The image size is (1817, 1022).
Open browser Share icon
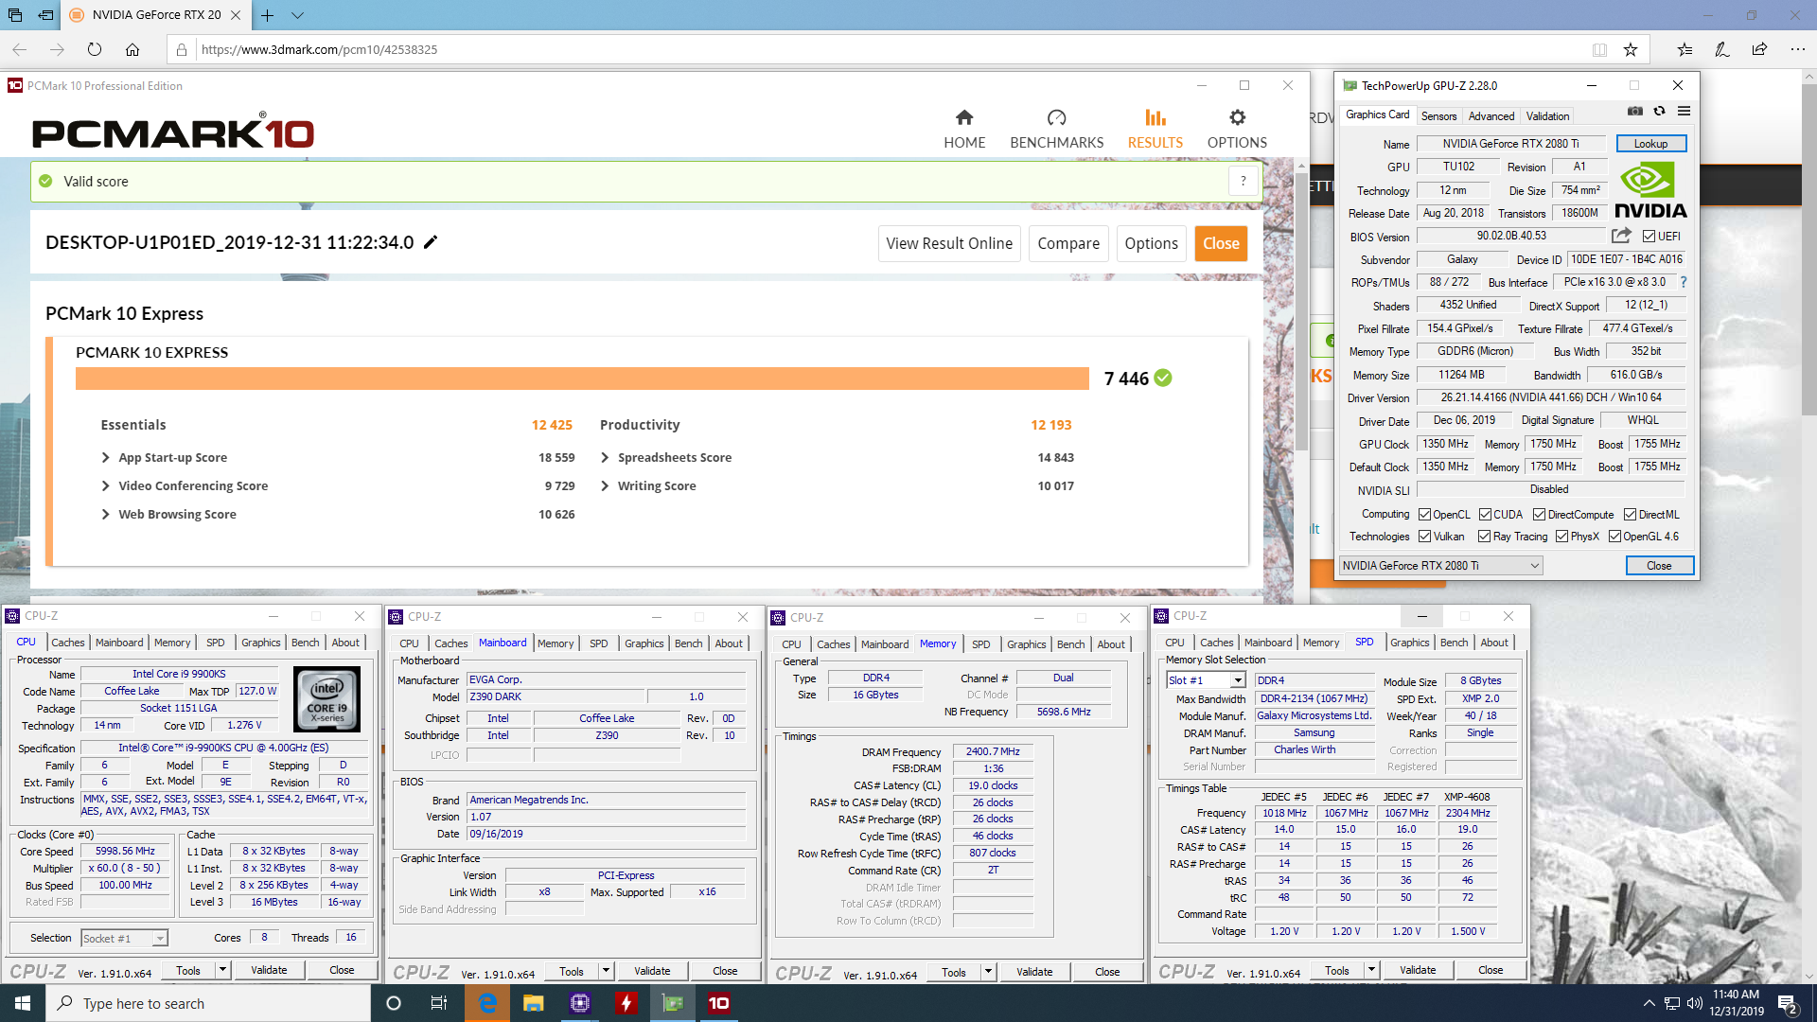1759,49
